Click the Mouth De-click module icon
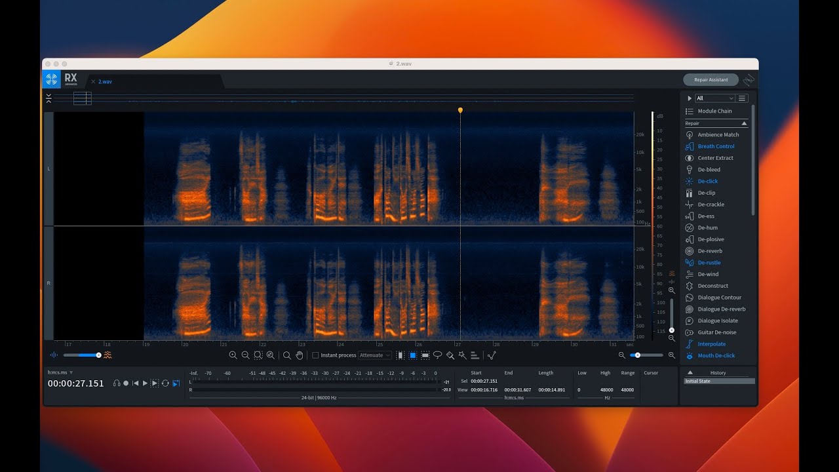The width and height of the screenshot is (839, 472). (690, 355)
